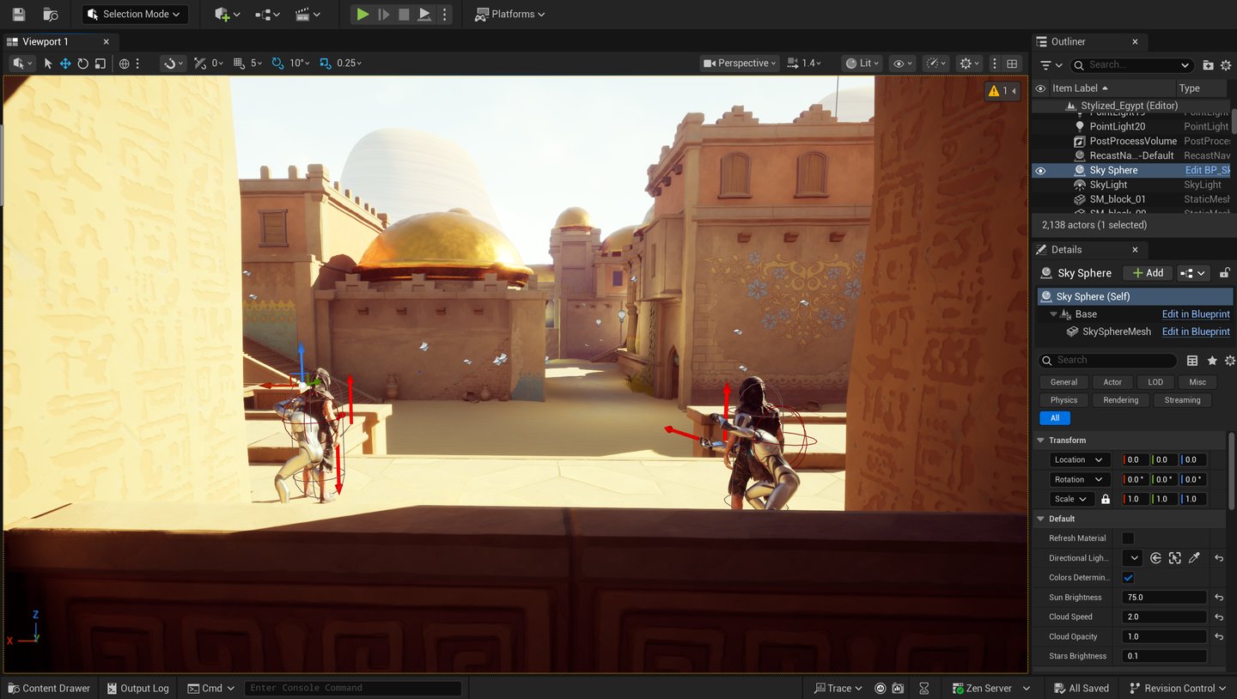
Task: Click the Add component button
Action: (x=1148, y=273)
